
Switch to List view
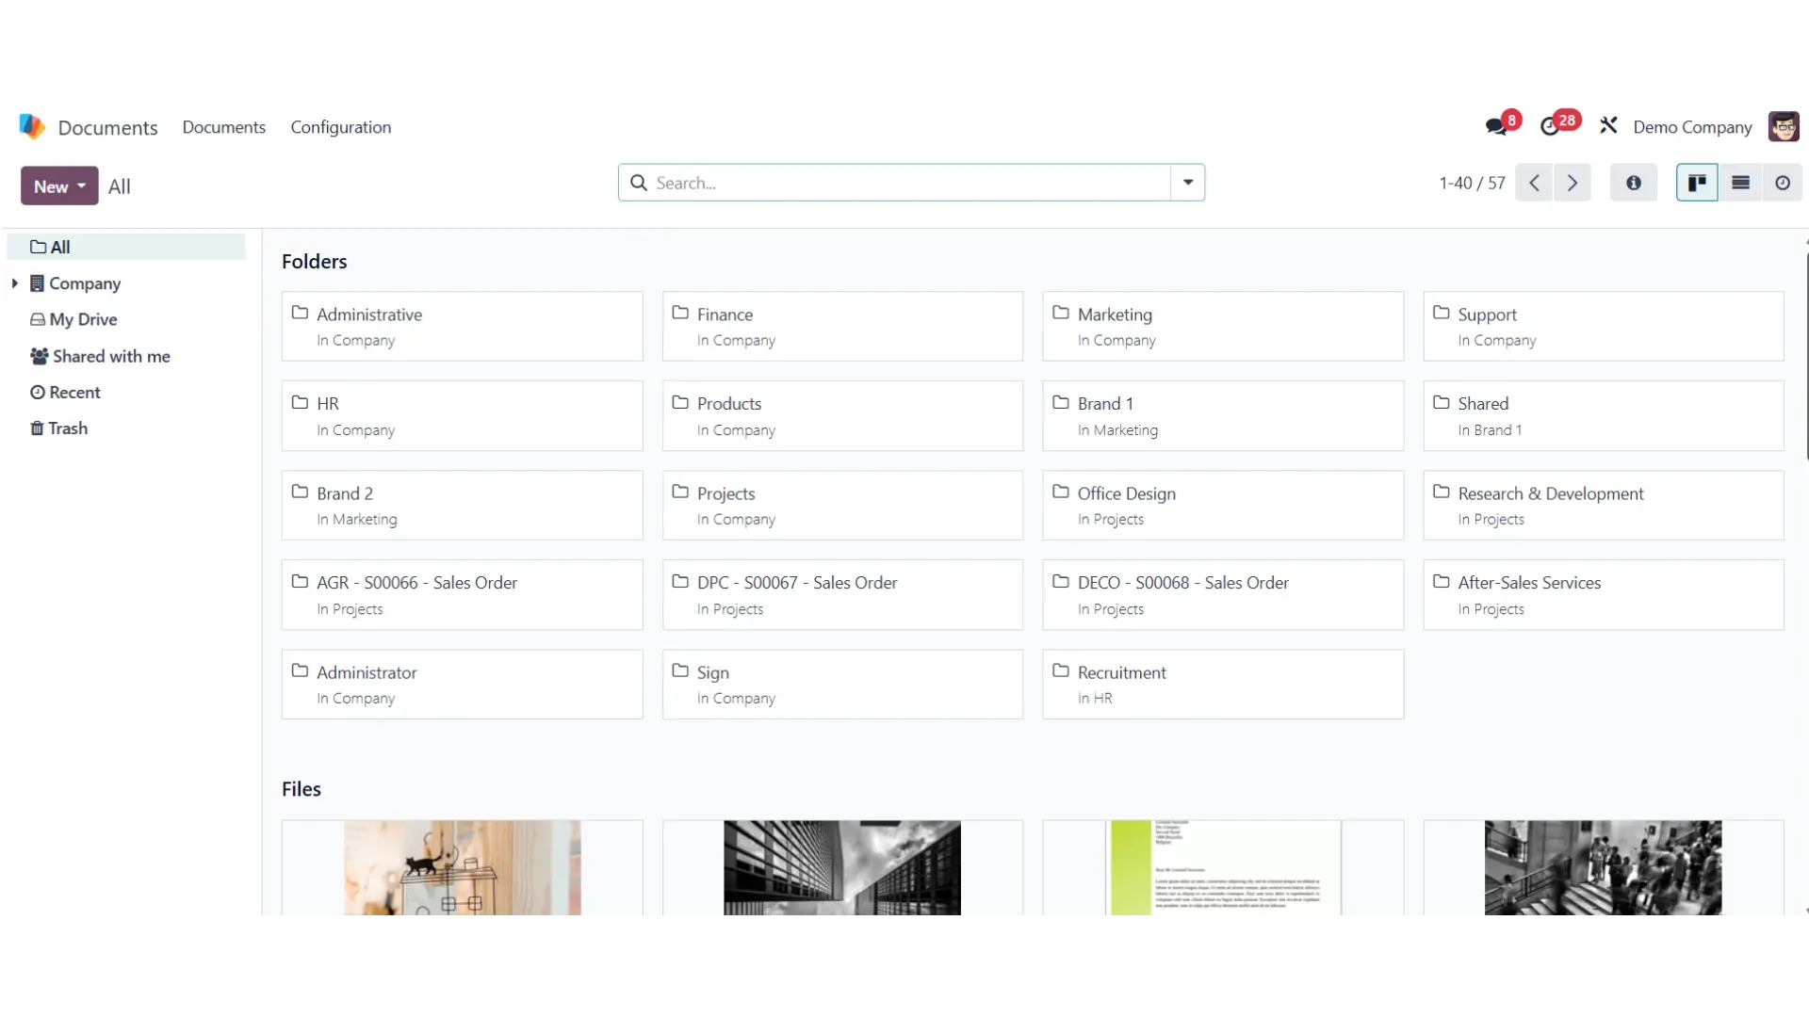pos(1740,184)
